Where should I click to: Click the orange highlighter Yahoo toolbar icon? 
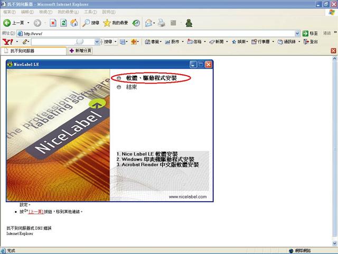pyautogui.click(x=134, y=42)
